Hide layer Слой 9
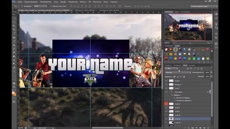The image size is (230, 129). pyautogui.click(x=166, y=107)
